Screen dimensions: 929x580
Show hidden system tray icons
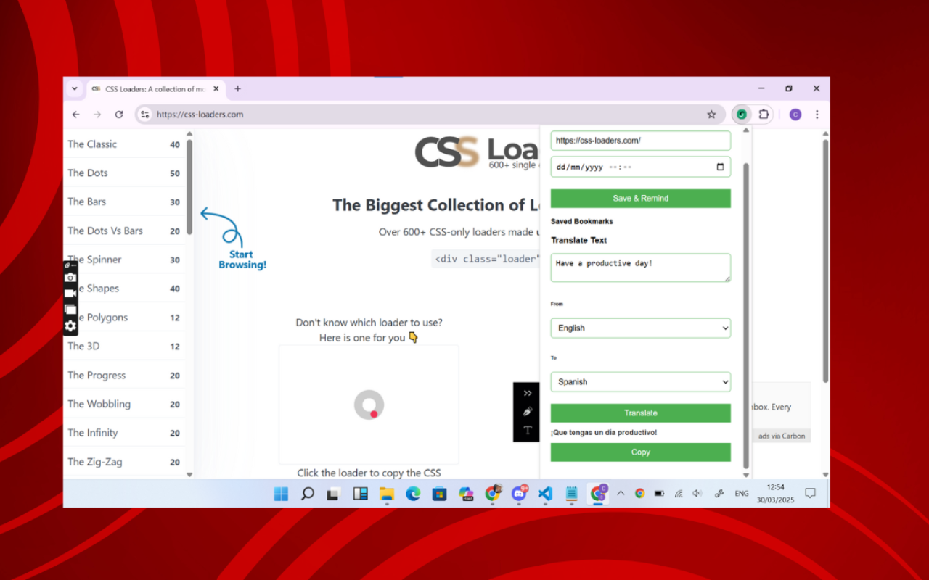[621, 493]
